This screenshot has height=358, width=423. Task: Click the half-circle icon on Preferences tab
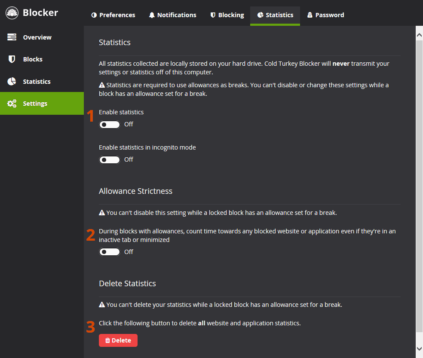[x=94, y=15]
